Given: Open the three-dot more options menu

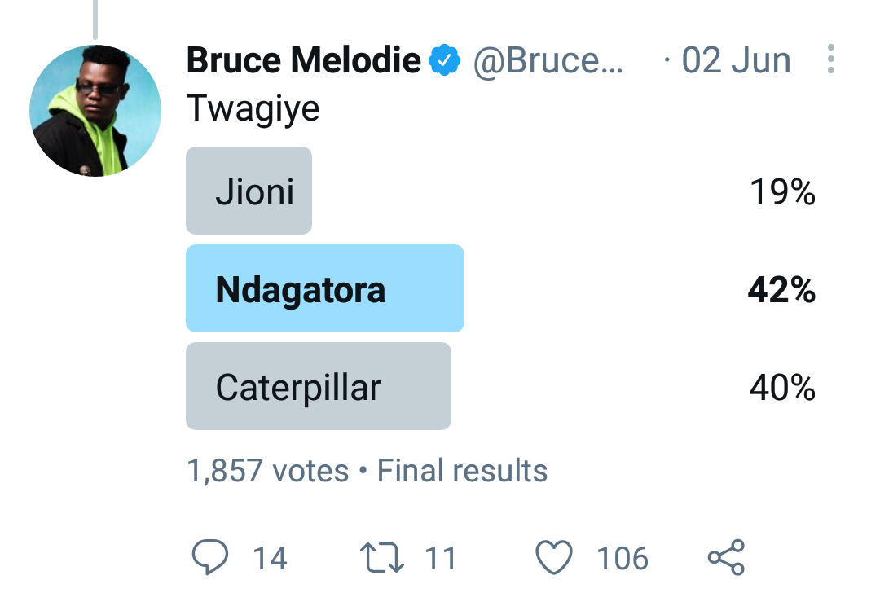Looking at the screenshot, I should click(830, 59).
